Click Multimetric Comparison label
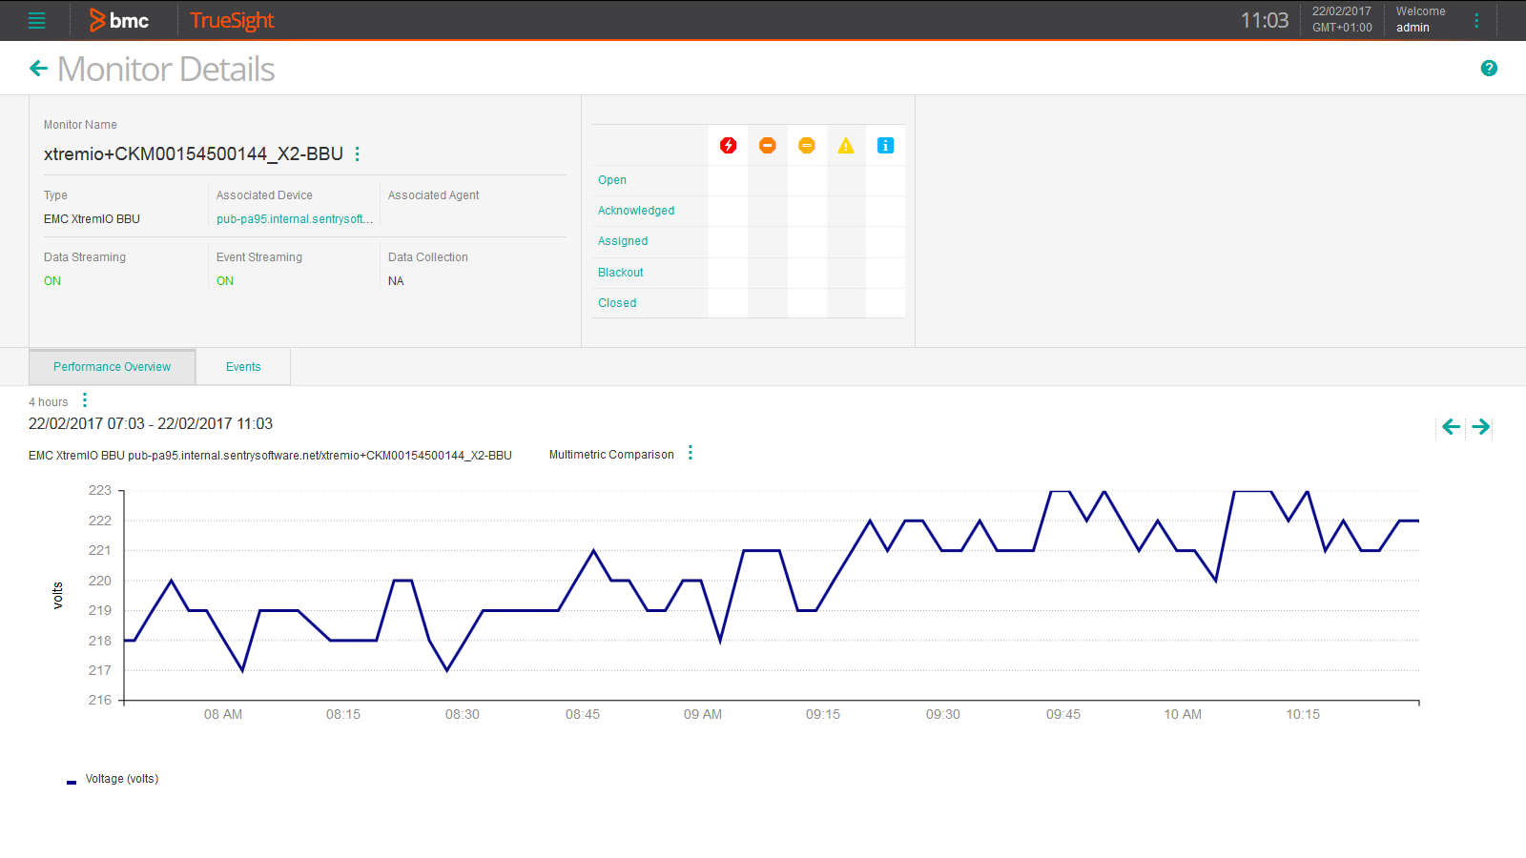Viewport: 1526px width, 858px height. tap(611, 455)
